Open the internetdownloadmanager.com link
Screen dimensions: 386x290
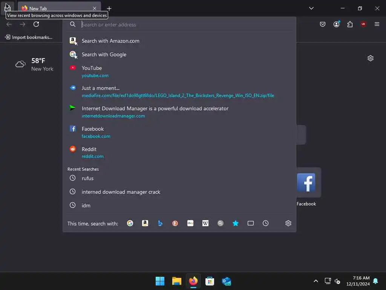113,116
